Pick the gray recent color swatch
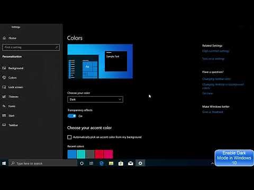This screenshot has width=254, height=190. pos(90,154)
